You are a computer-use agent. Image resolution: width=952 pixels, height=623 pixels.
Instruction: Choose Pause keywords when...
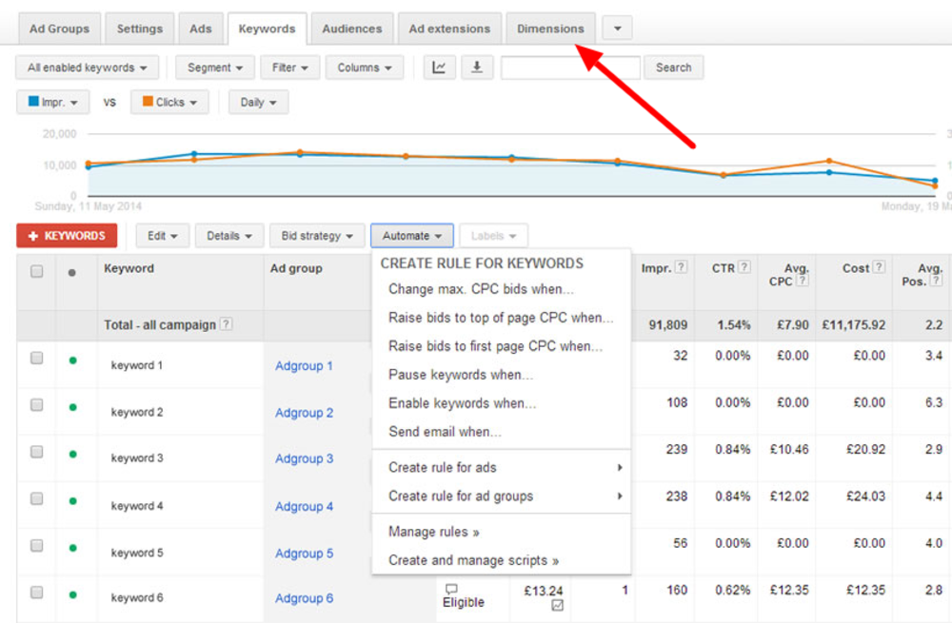pyautogui.click(x=501, y=375)
